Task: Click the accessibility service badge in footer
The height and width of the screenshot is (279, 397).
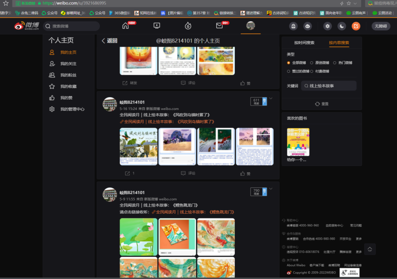Action: pos(350,272)
